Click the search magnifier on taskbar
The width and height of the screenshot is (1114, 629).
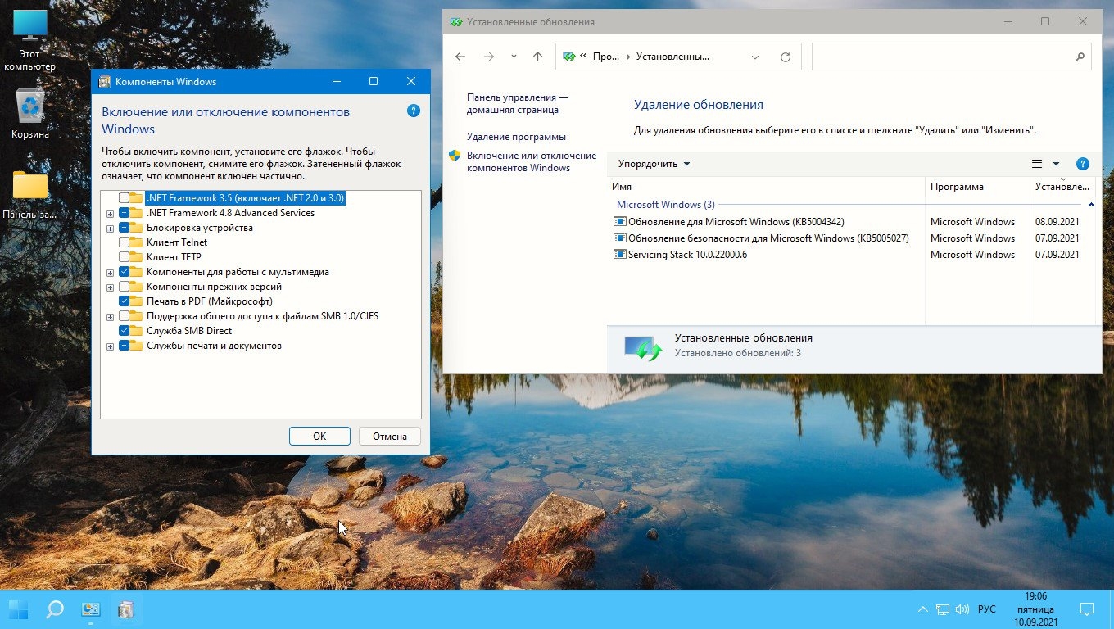[x=55, y=609]
